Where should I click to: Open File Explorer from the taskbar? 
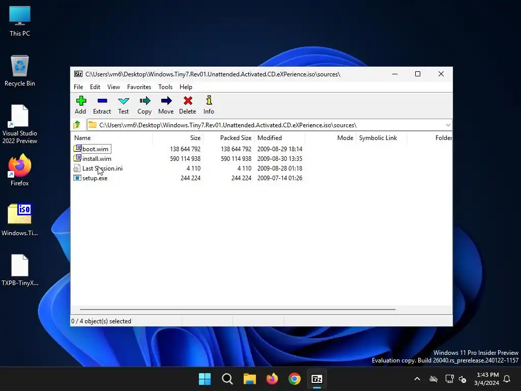(249, 379)
